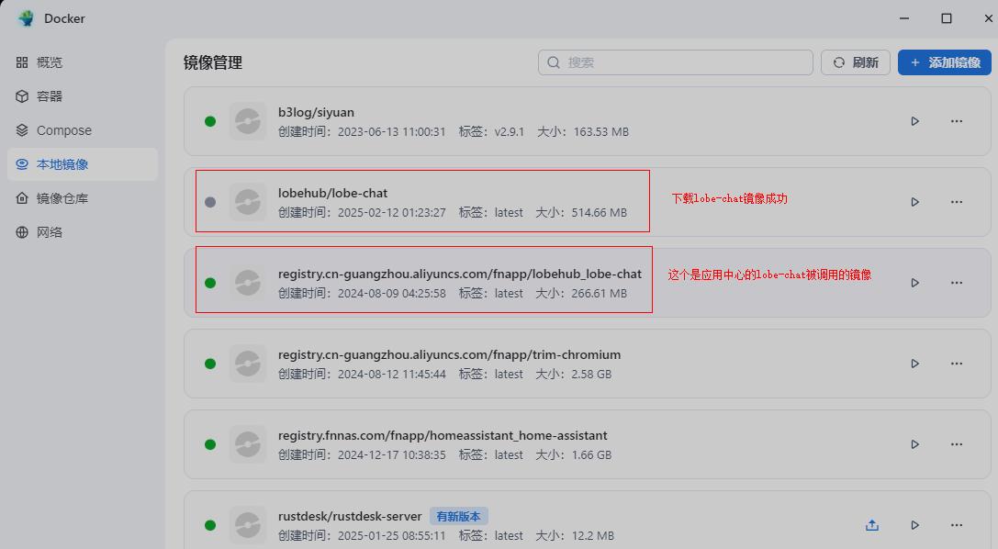Click the 514.66 MB size value
Image resolution: width=998 pixels, height=549 pixels.
click(599, 212)
